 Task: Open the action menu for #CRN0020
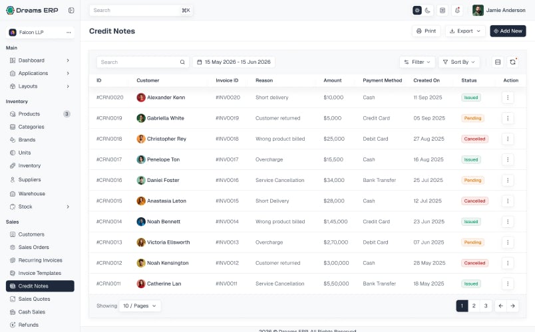[x=508, y=98]
